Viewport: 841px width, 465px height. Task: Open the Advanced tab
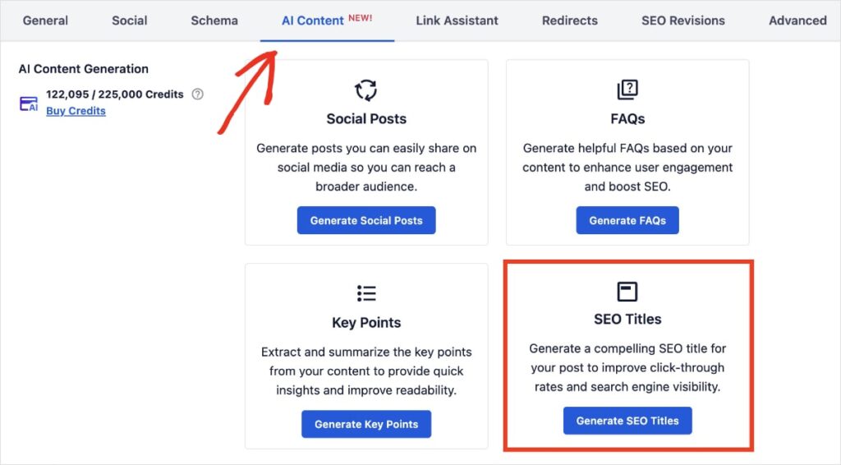click(x=797, y=21)
